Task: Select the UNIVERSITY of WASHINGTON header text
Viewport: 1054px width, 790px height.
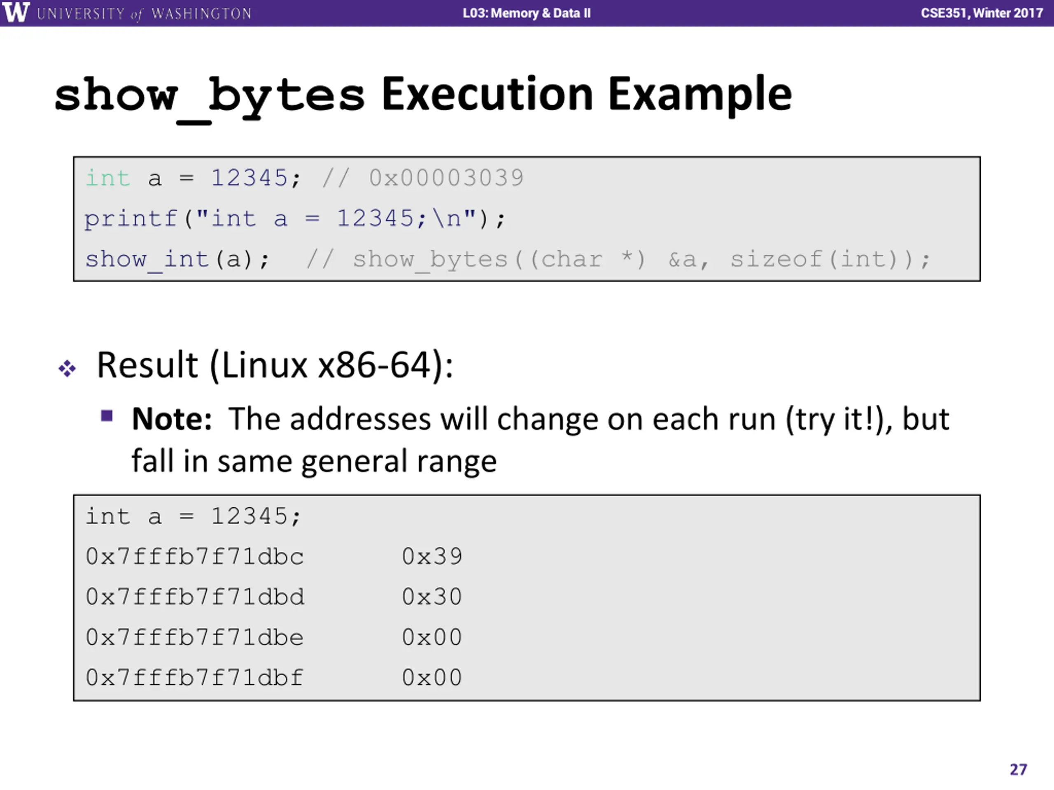Action: coord(144,13)
